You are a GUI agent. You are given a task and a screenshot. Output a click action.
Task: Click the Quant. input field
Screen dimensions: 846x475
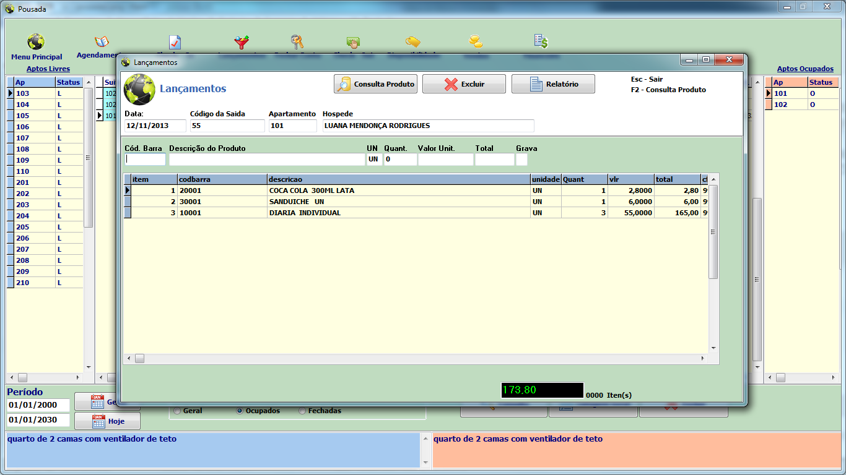(x=400, y=159)
